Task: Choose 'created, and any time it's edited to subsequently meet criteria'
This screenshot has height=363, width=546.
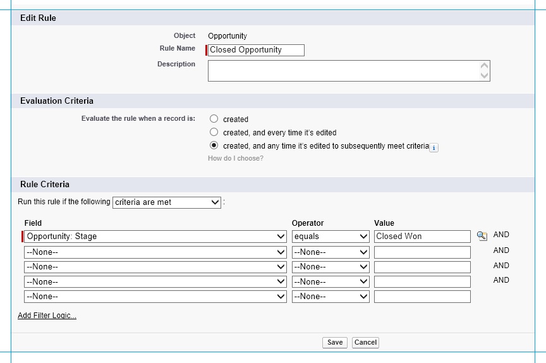Action: tap(214, 145)
